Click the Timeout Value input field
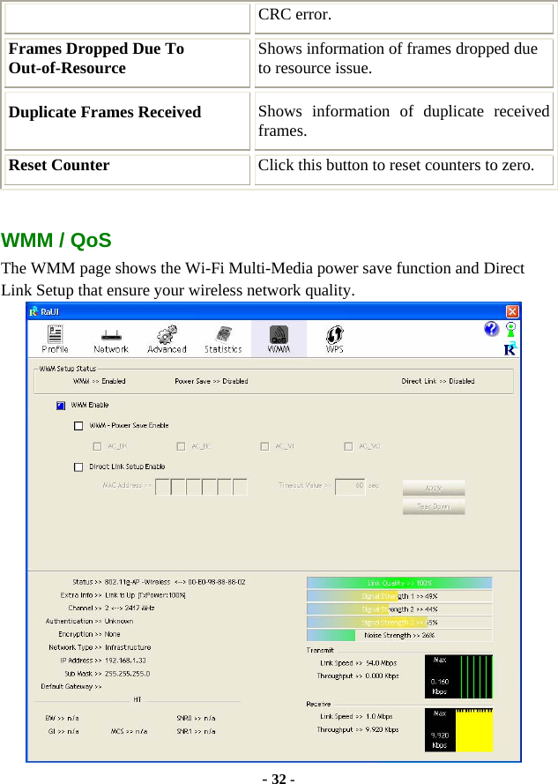Image resolution: width=558 pixels, height=784 pixels. pyautogui.click(x=350, y=487)
